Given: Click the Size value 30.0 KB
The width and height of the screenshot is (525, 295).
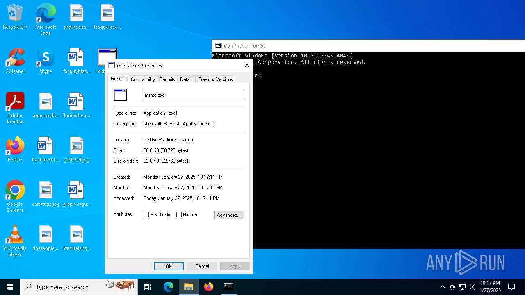Looking at the screenshot, I should (x=166, y=150).
